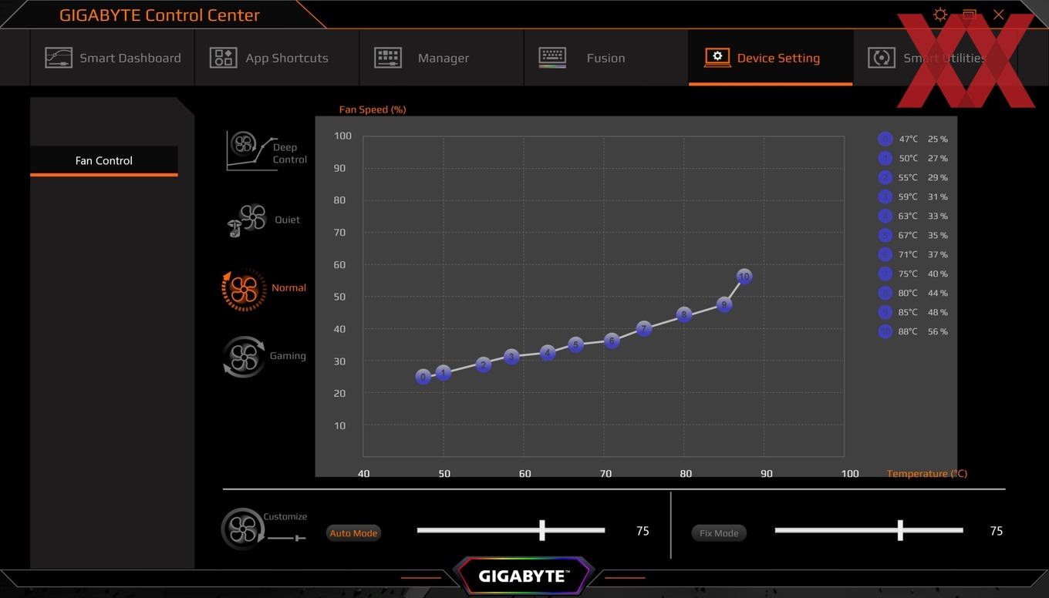Click legend dot for 50°C 27%
This screenshot has width=1049, height=598.
(885, 158)
